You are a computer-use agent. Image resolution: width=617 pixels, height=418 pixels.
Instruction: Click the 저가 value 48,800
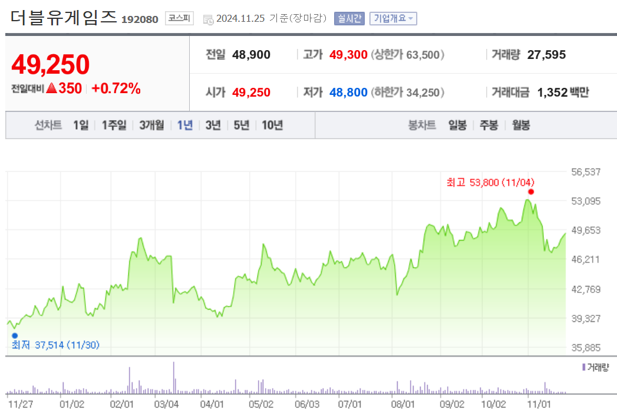(x=348, y=92)
